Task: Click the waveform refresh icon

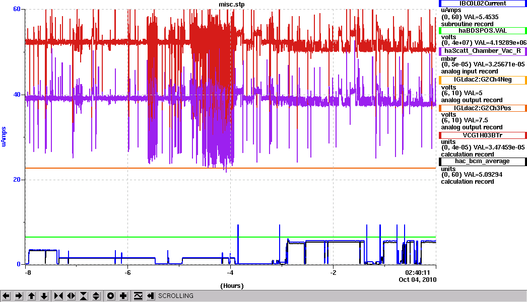Action: [x=138, y=296]
